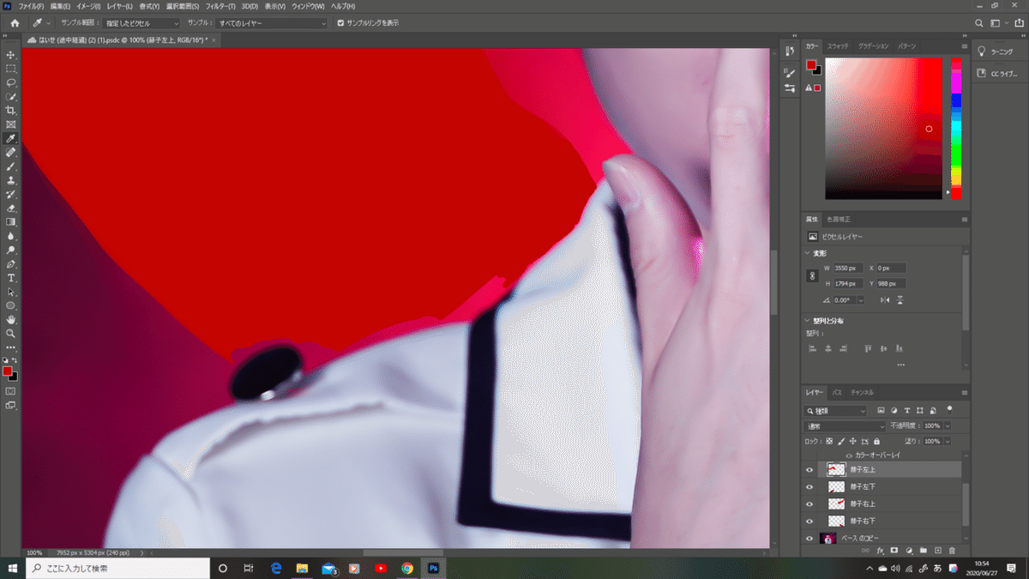Viewport: 1029px width, 579px height.
Task: Collapse the 変形 section
Action: [808, 253]
